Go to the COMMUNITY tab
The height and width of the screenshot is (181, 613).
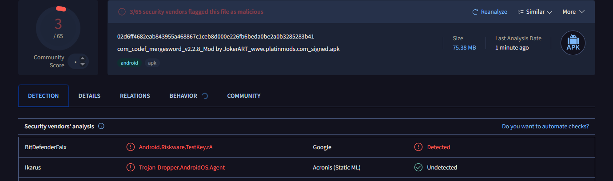(244, 96)
